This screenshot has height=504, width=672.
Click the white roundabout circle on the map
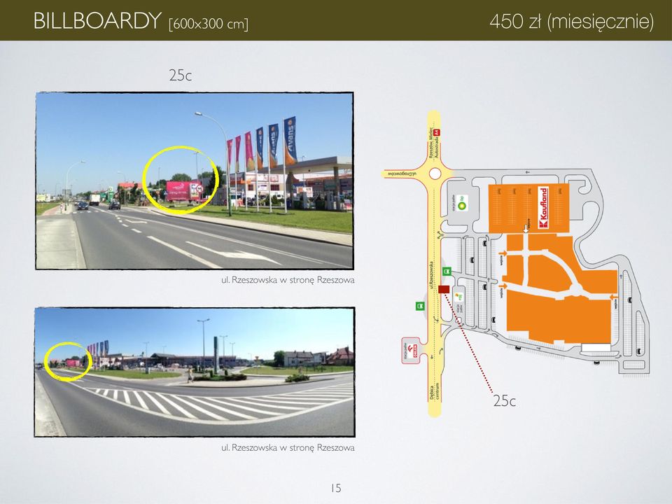click(x=435, y=174)
